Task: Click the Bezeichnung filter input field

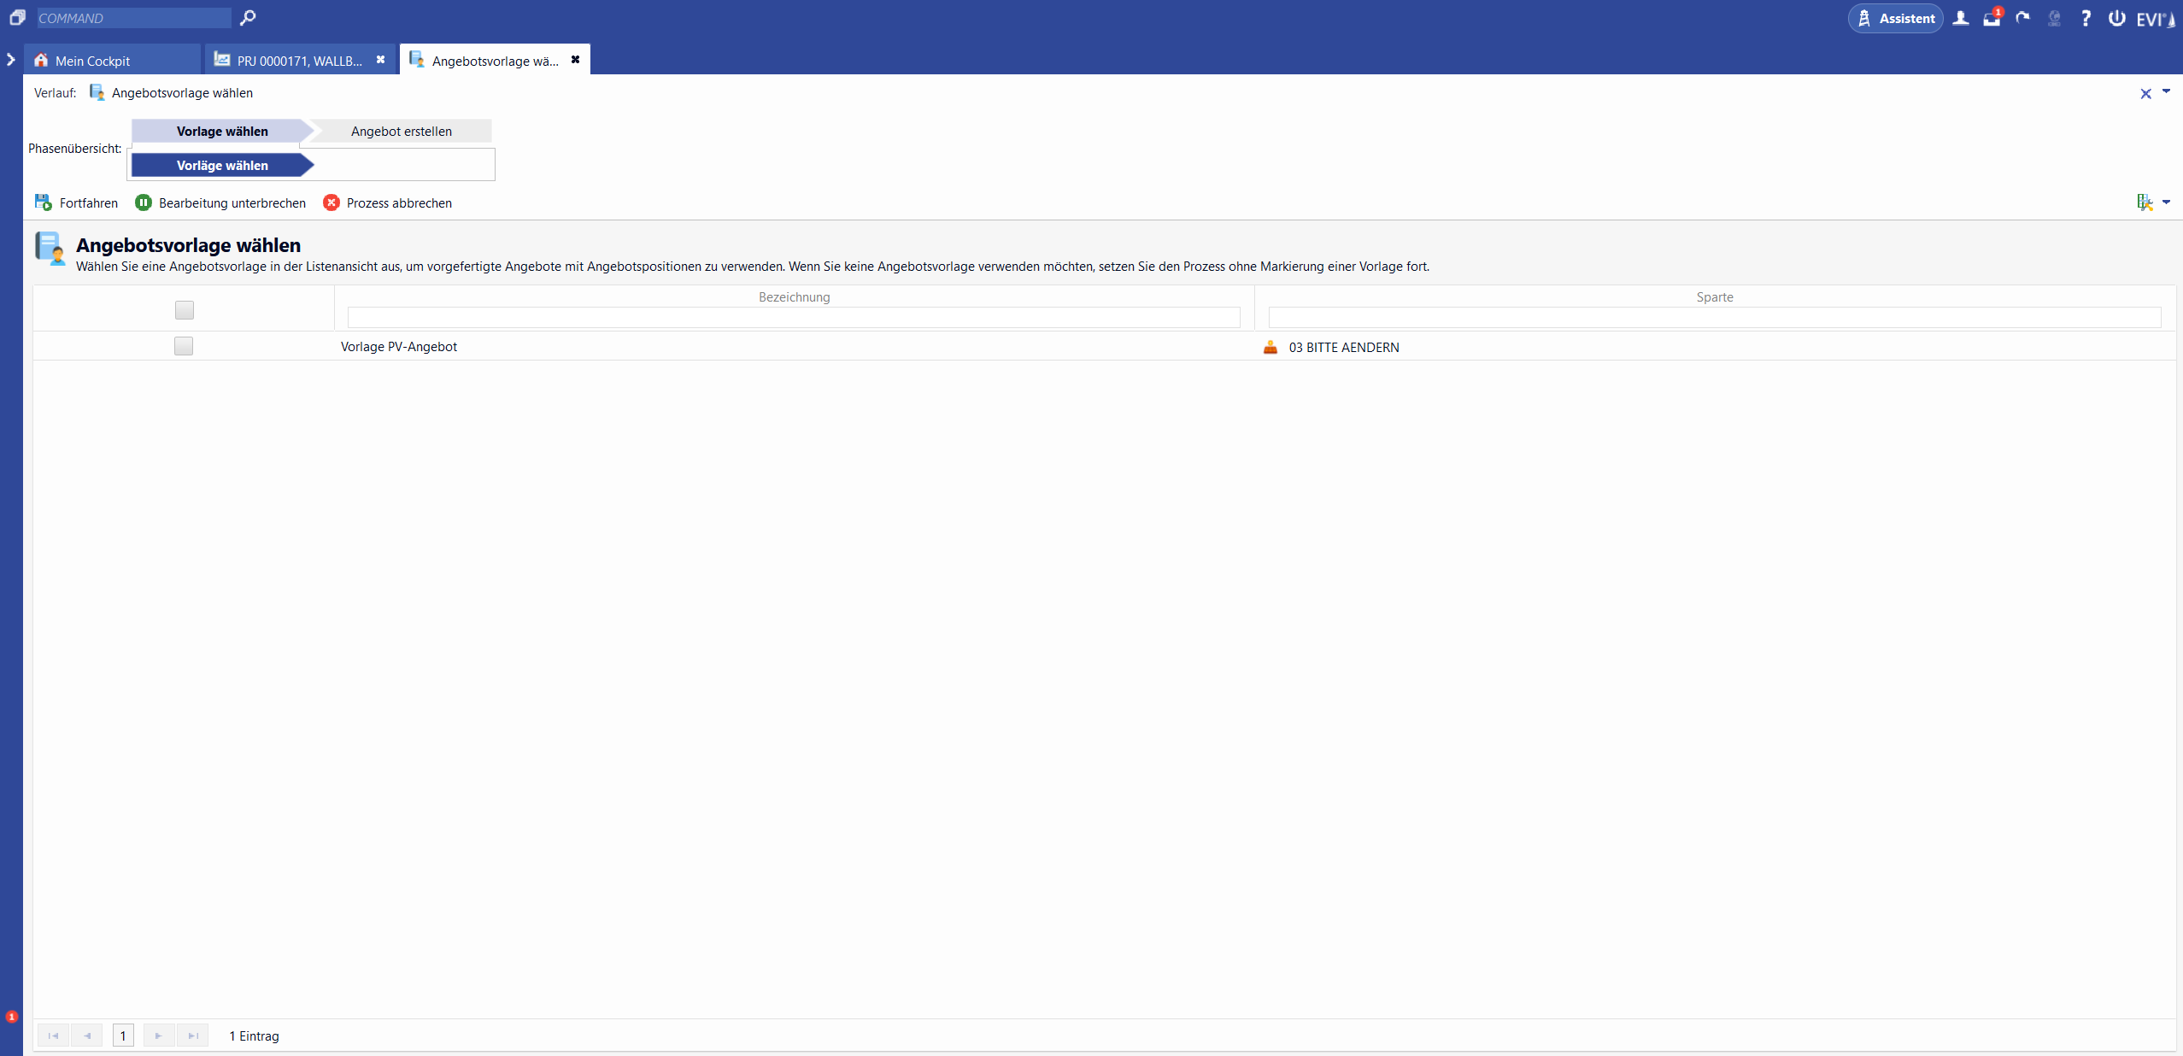Action: point(793,317)
